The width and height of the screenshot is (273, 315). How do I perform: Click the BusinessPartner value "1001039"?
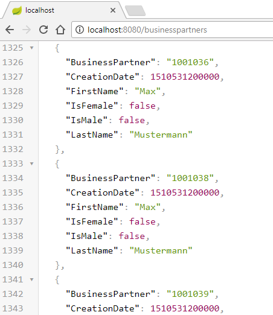pyautogui.click(x=190, y=294)
